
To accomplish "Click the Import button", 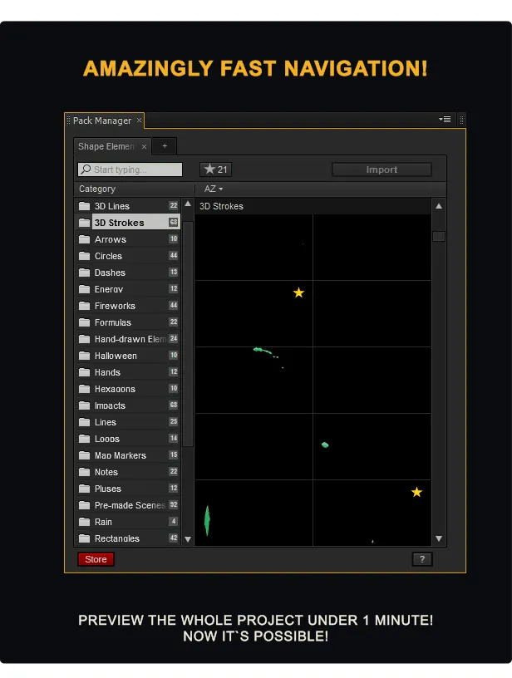I will [382, 169].
